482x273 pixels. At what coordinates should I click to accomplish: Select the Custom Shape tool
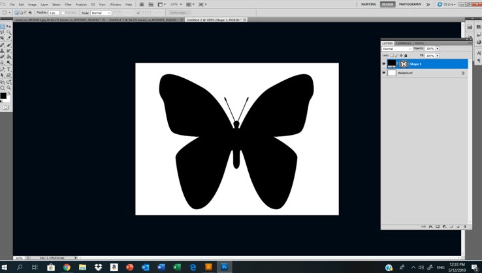tap(8, 75)
